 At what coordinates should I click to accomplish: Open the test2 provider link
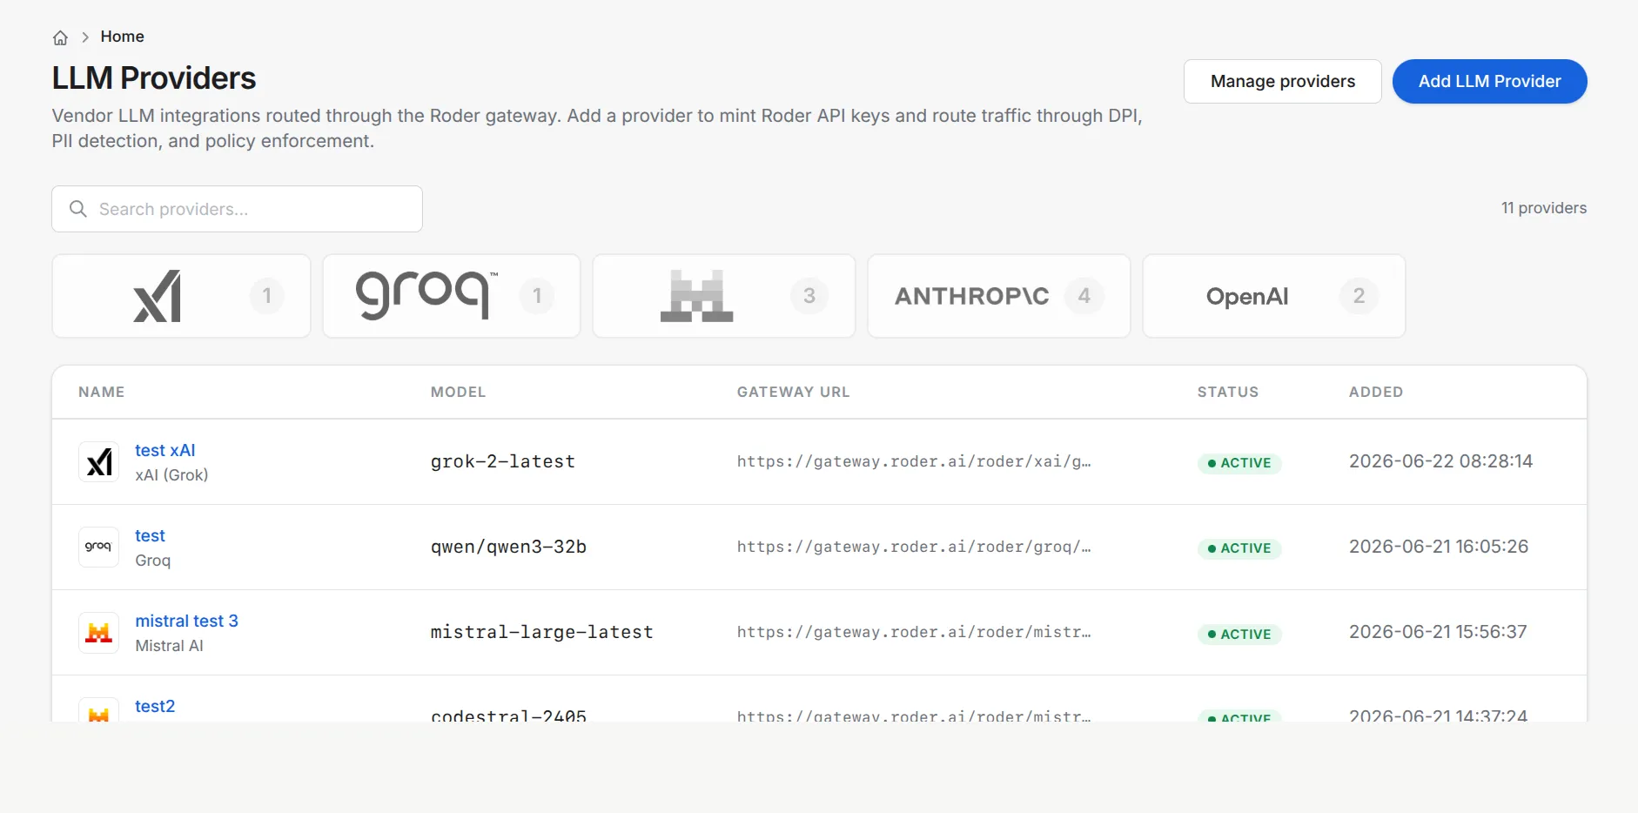(x=155, y=706)
